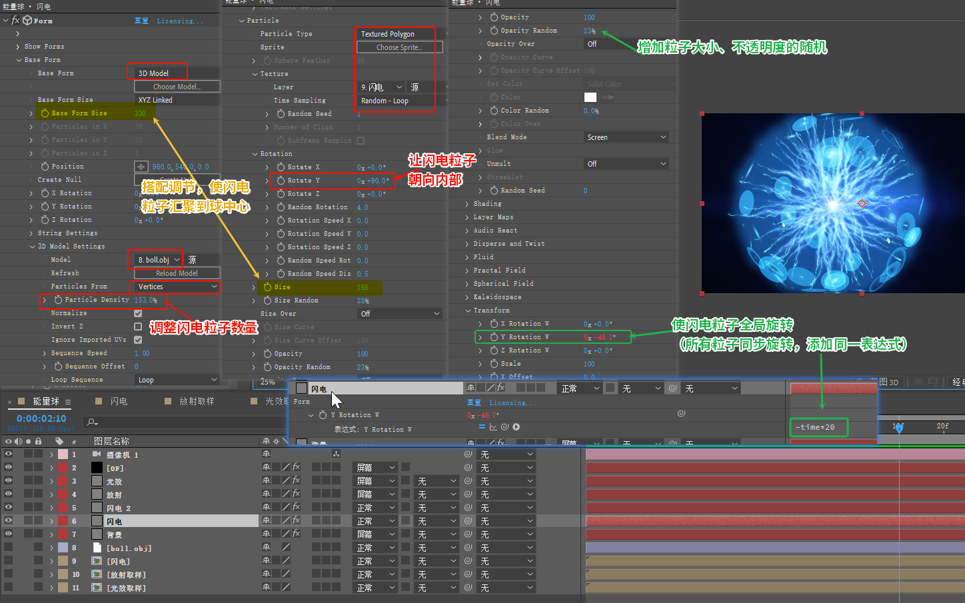Click the blue 重置 reset link at top

click(141, 21)
